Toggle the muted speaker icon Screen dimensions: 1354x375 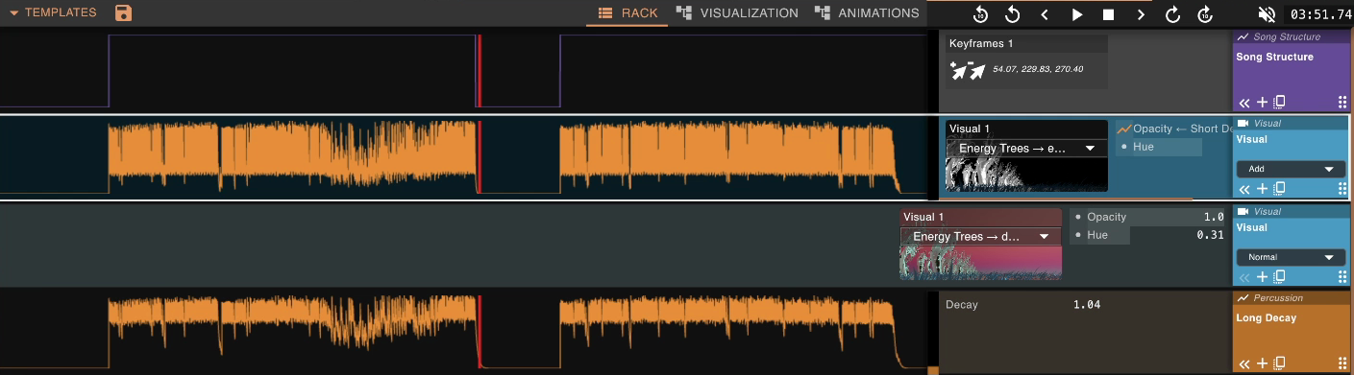click(1267, 14)
